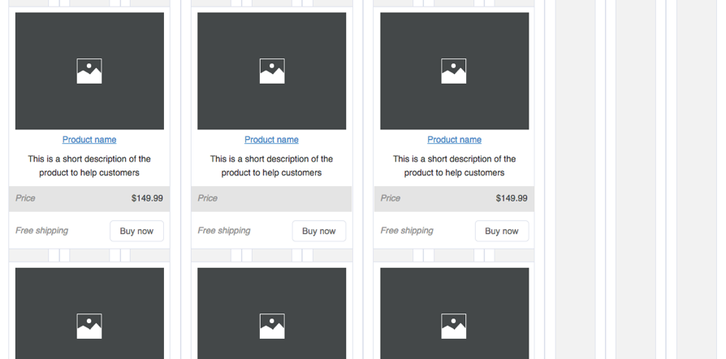726x359 pixels.
Task: Click the image placeholder icon in the third top card
Action: [454, 71]
